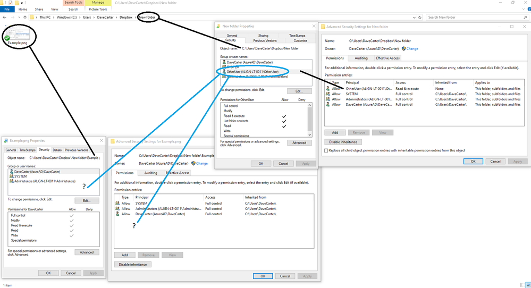Screen dimensions: 531x288
Task: Click Add in Advanced Security Settings for Example.png
Action: pyautogui.click(x=125, y=255)
